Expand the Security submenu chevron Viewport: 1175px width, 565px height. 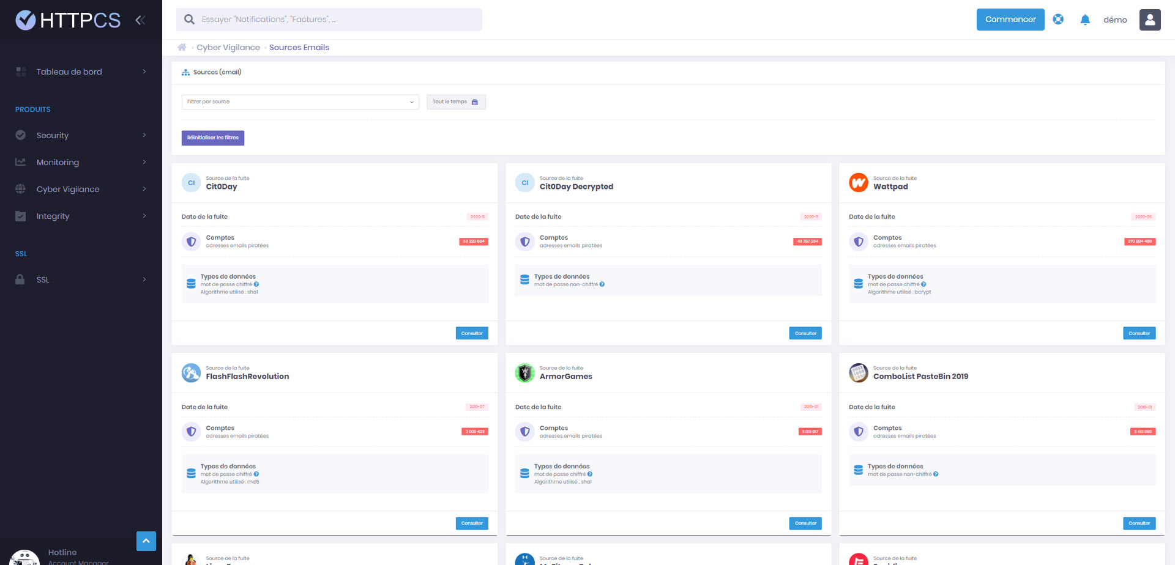pyautogui.click(x=144, y=135)
